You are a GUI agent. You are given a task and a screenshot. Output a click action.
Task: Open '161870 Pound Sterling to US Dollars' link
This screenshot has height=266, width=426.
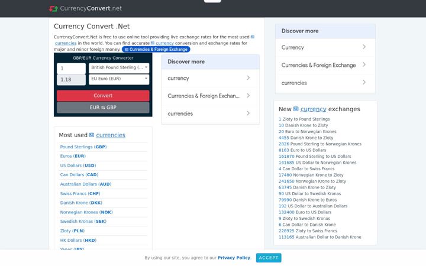click(x=315, y=156)
